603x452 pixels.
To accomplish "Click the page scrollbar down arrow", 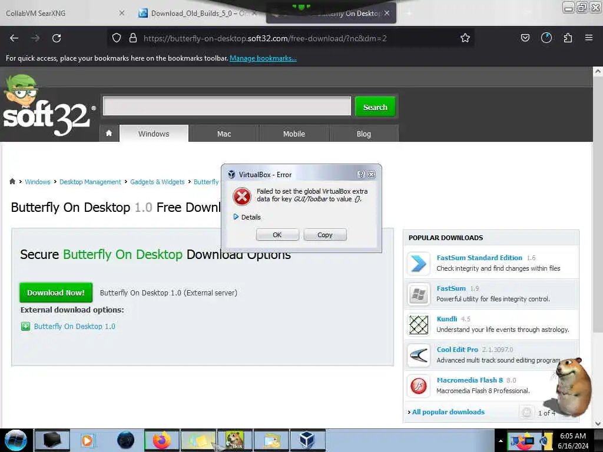I will coord(598,424).
